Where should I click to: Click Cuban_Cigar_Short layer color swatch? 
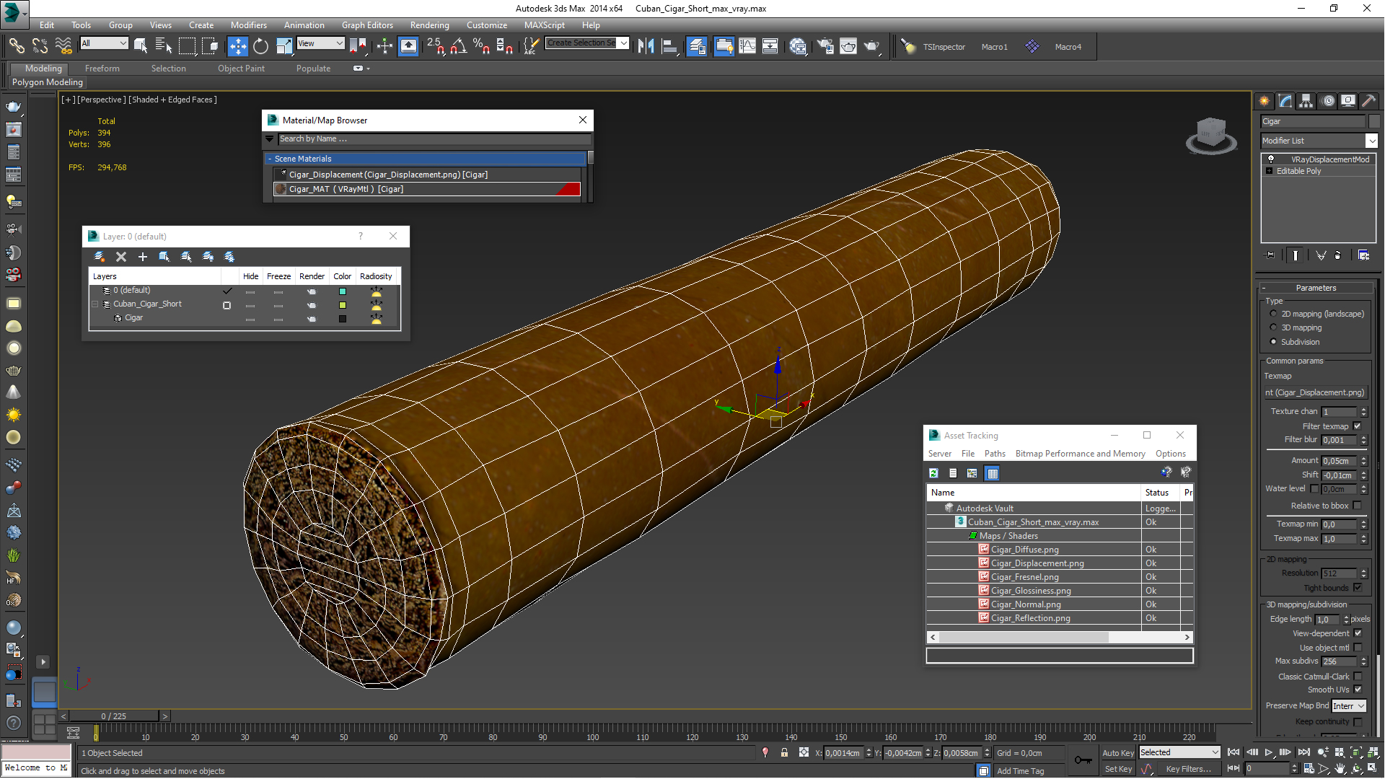(343, 305)
